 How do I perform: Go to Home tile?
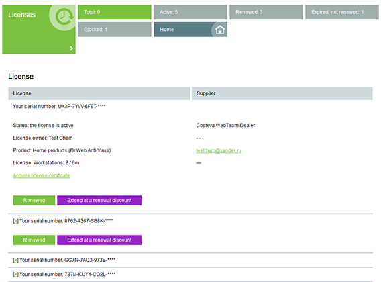click(190, 30)
